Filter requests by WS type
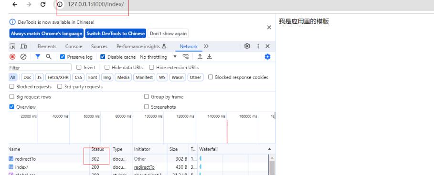 (x=162, y=77)
